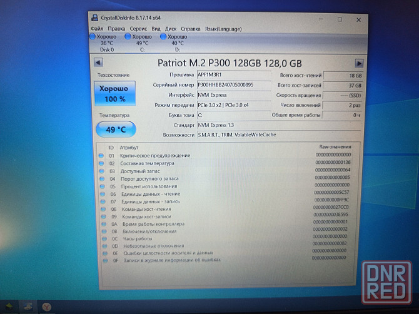Viewport: 419px width, 314px height.
Task: Select row 01 Критическое предупреждение
Action: tap(225, 155)
